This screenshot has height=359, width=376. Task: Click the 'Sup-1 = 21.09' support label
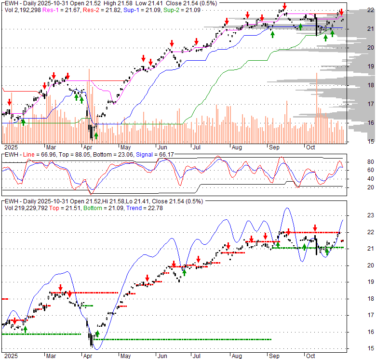point(142,10)
